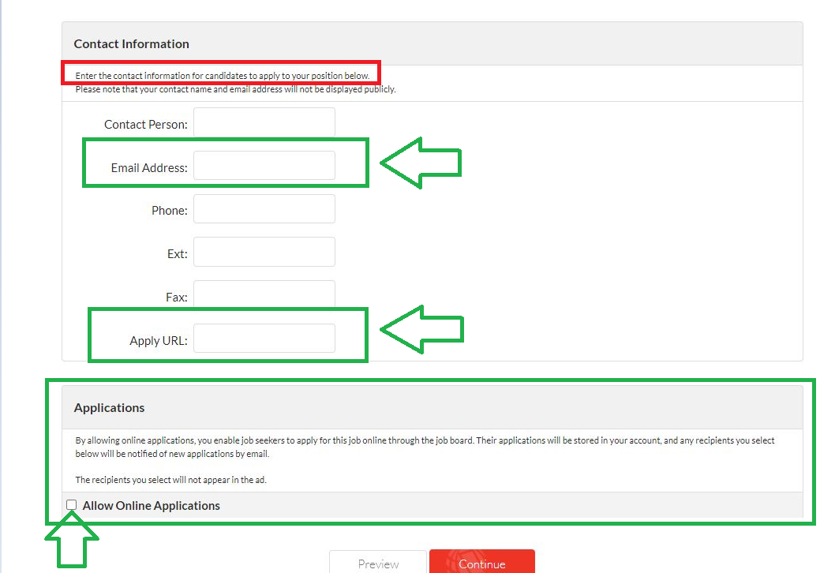Click the red-boxed instruction about candidate contact information
The image size is (835, 573).
222,76
